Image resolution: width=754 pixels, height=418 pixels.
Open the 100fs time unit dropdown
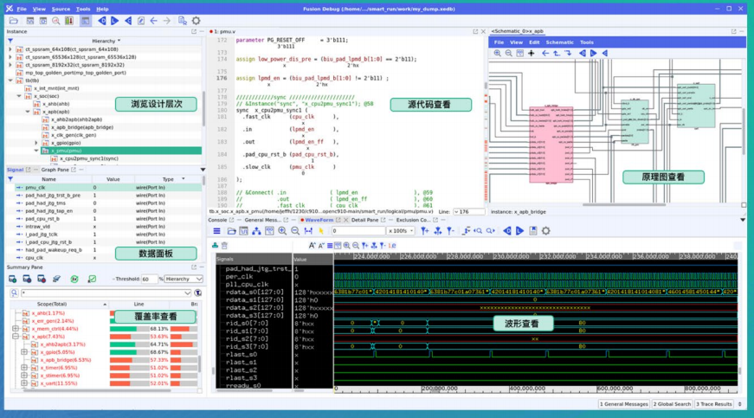click(x=401, y=231)
